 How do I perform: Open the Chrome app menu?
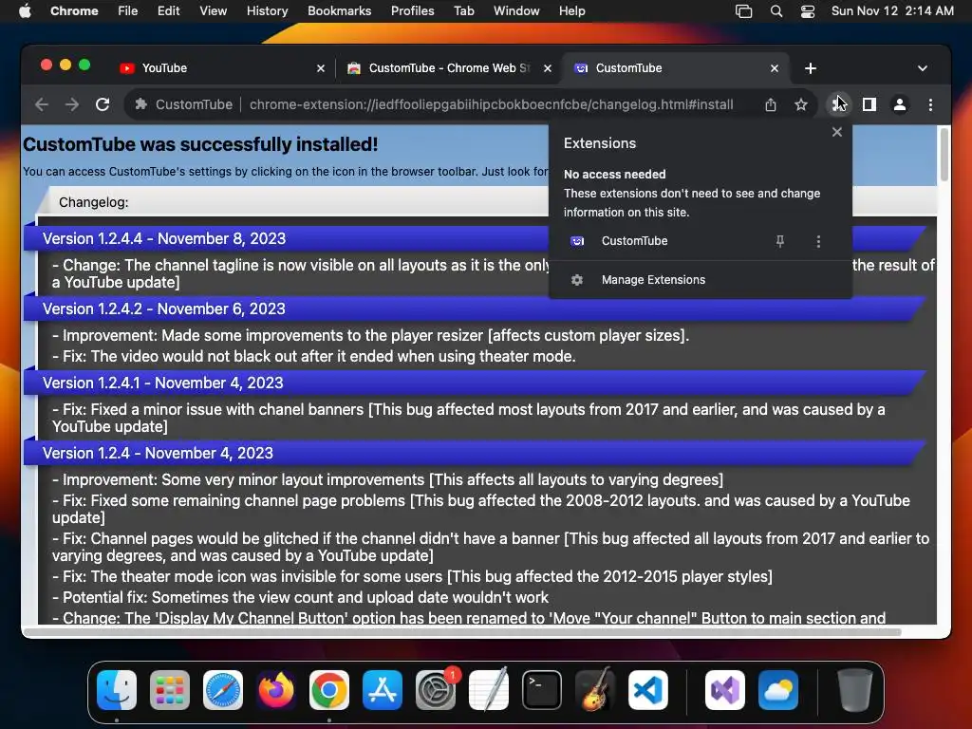coord(74,11)
